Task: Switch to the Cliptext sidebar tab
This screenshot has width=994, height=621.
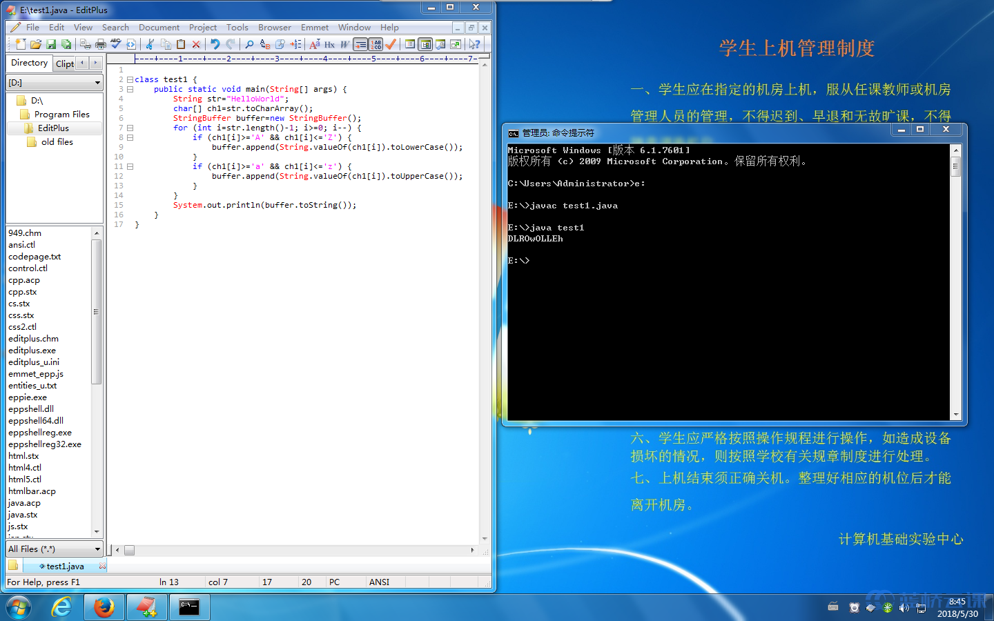Action: 65,63
